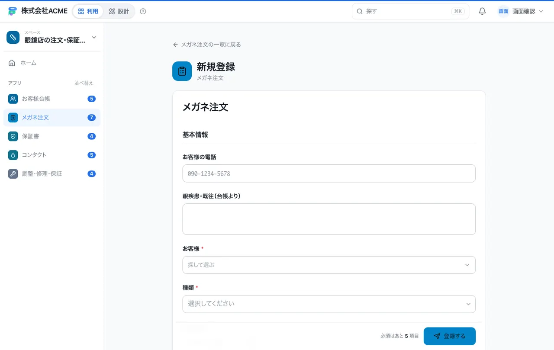Image resolution: width=554 pixels, height=350 pixels.
Task: Click the 画面 user avatar badge
Action: pyautogui.click(x=503, y=11)
